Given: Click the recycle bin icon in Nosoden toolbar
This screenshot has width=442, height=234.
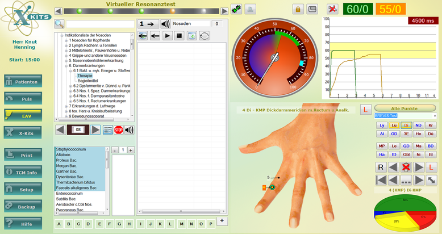Looking at the screenshot, I should [x=192, y=36].
